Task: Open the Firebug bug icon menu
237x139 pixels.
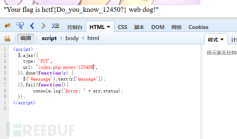Action: coord(8,26)
